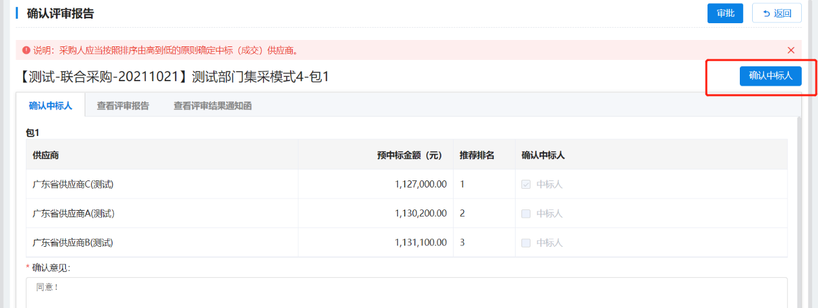Click the 返回 back button
Screen dimensions: 818x308
(x=777, y=13)
